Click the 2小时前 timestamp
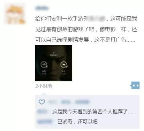The image size is (144, 131). point(44,86)
